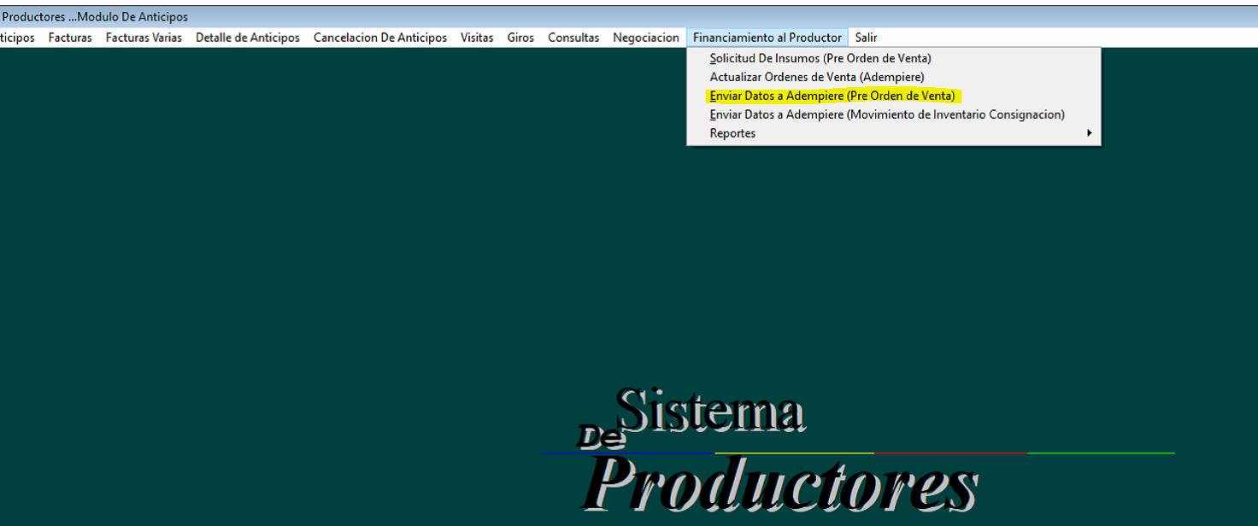Open the Consultas menu
This screenshot has height=526, width=1258.
573,38
